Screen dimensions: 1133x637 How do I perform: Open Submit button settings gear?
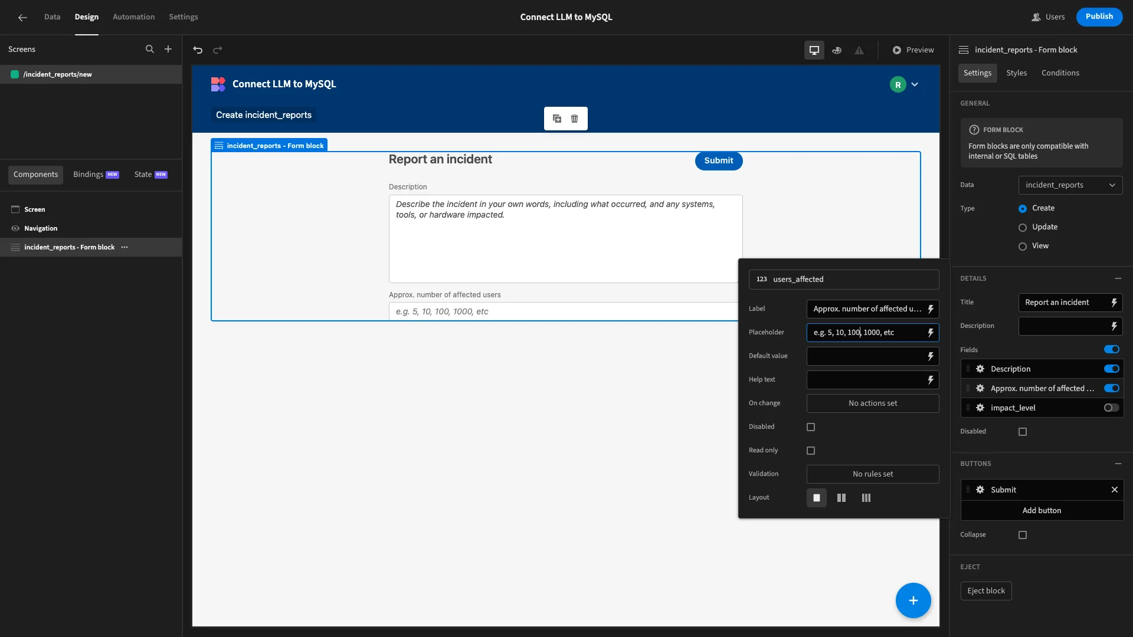point(980,490)
